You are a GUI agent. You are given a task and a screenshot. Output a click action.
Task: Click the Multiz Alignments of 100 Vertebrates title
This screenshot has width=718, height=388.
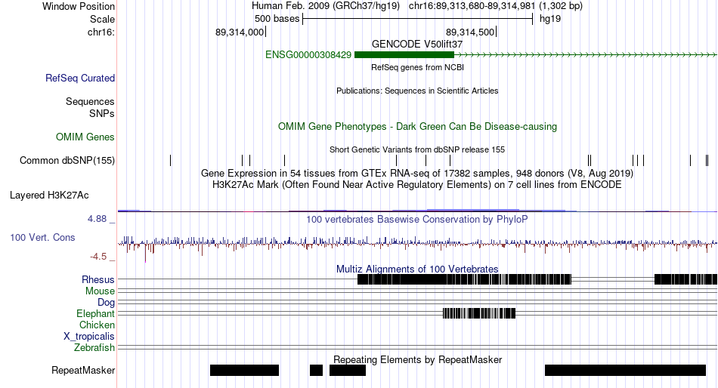pyautogui.click(x=417, y=269)
